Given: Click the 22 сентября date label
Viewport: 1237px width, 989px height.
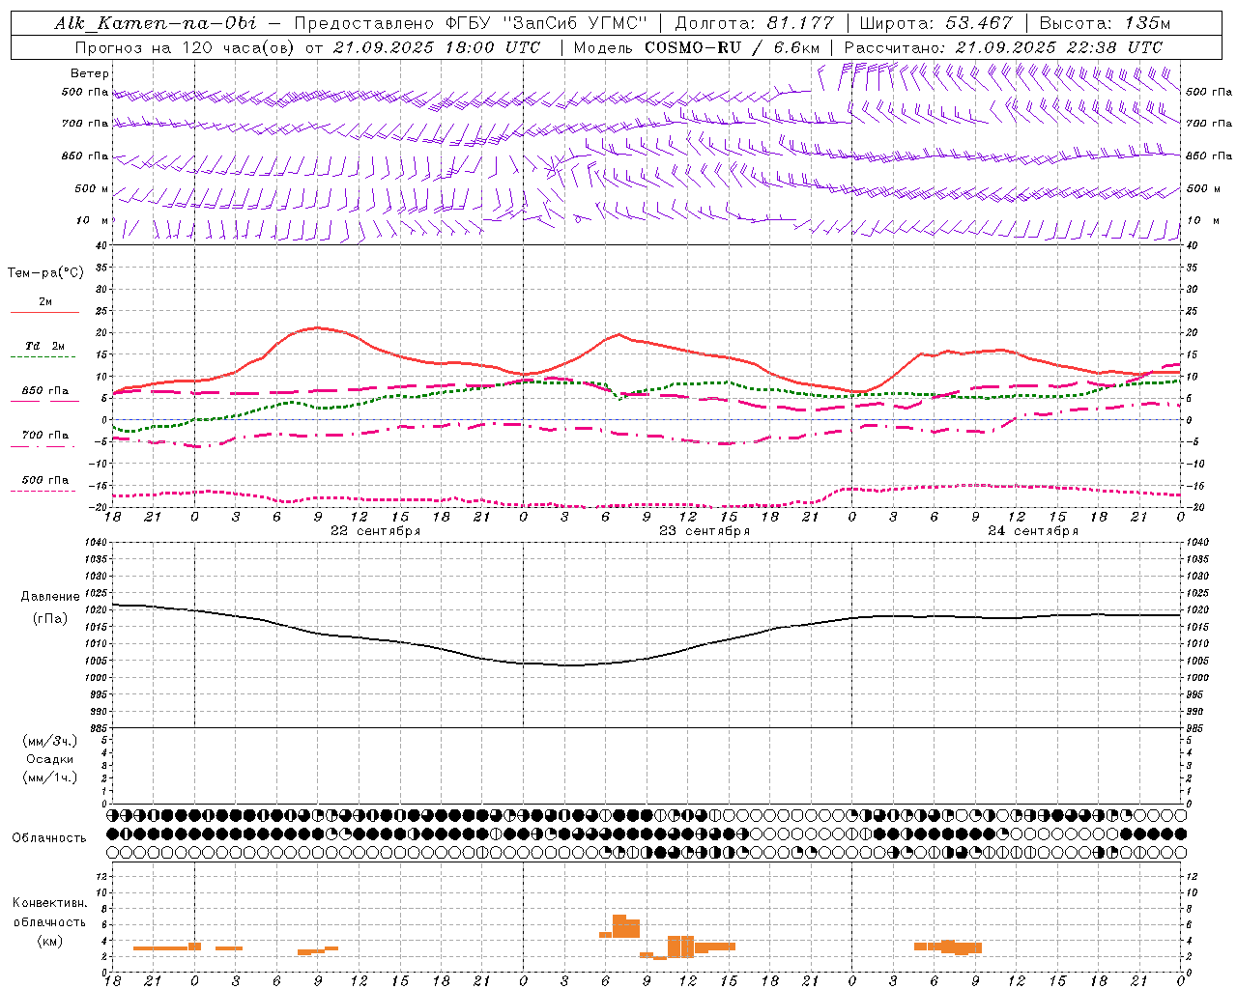Looking at the screenshot, I should (x=375, y=531).
